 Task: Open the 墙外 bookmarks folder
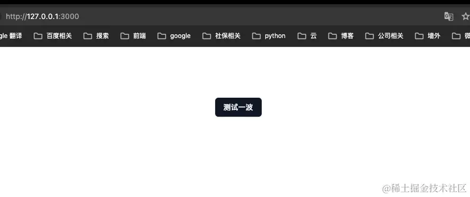coord(427,36)
